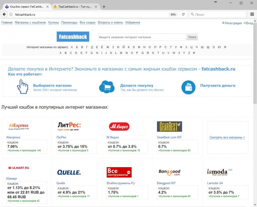Open the Вопросы и ответы menu link
Viewport: 257px width, 207px height.
coord(110,23)
